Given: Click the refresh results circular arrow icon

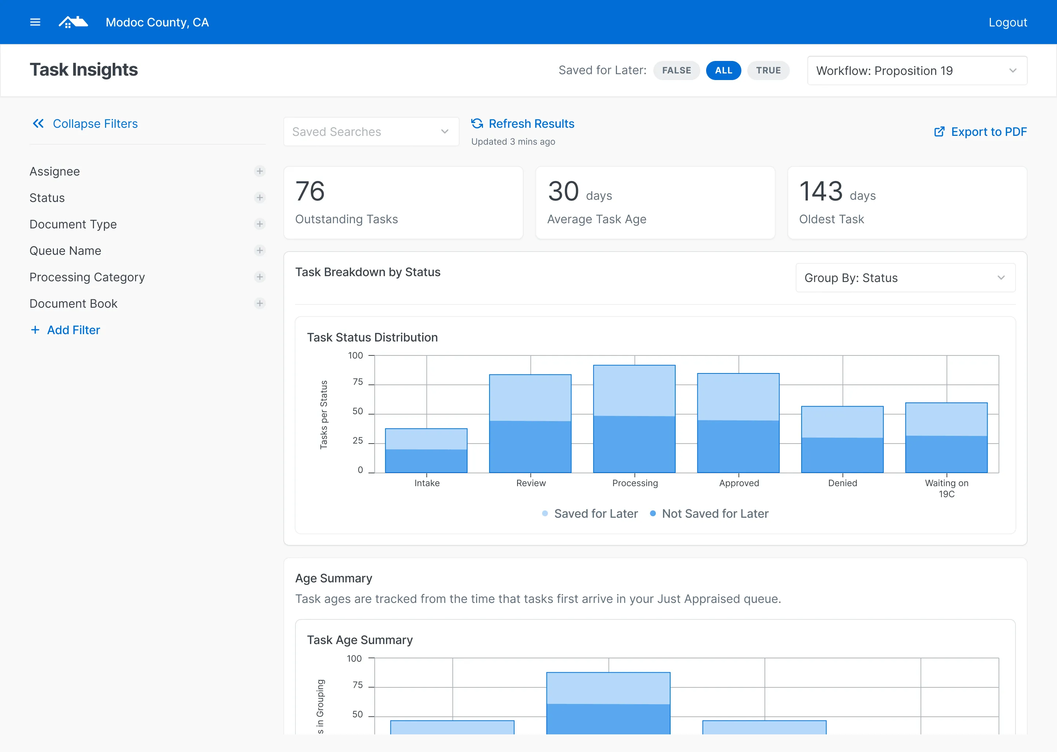Looking at the screenshot, I should (x=477, y=123).
